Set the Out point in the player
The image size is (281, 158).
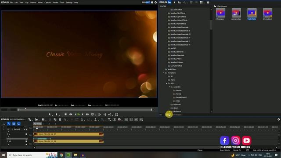click(x=56, y=114)
